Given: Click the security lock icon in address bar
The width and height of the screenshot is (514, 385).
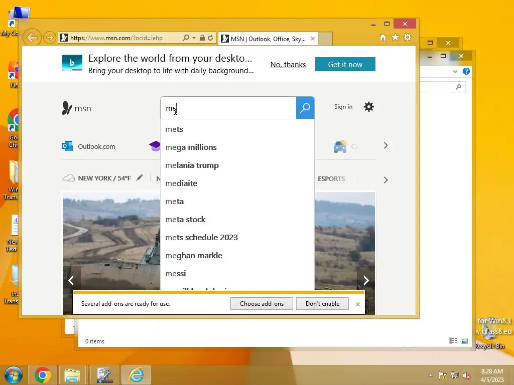Looking at the screenshot, I should point(202,38).
